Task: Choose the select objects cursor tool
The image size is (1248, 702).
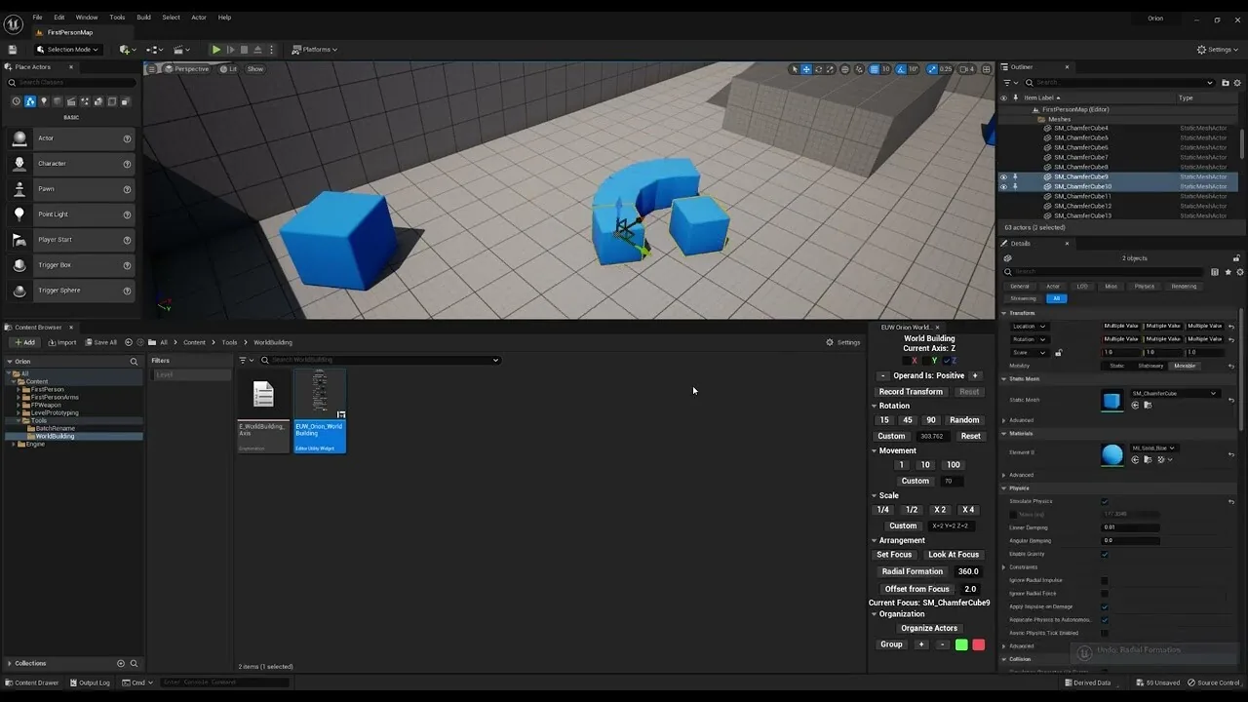Action: [795, 69]
